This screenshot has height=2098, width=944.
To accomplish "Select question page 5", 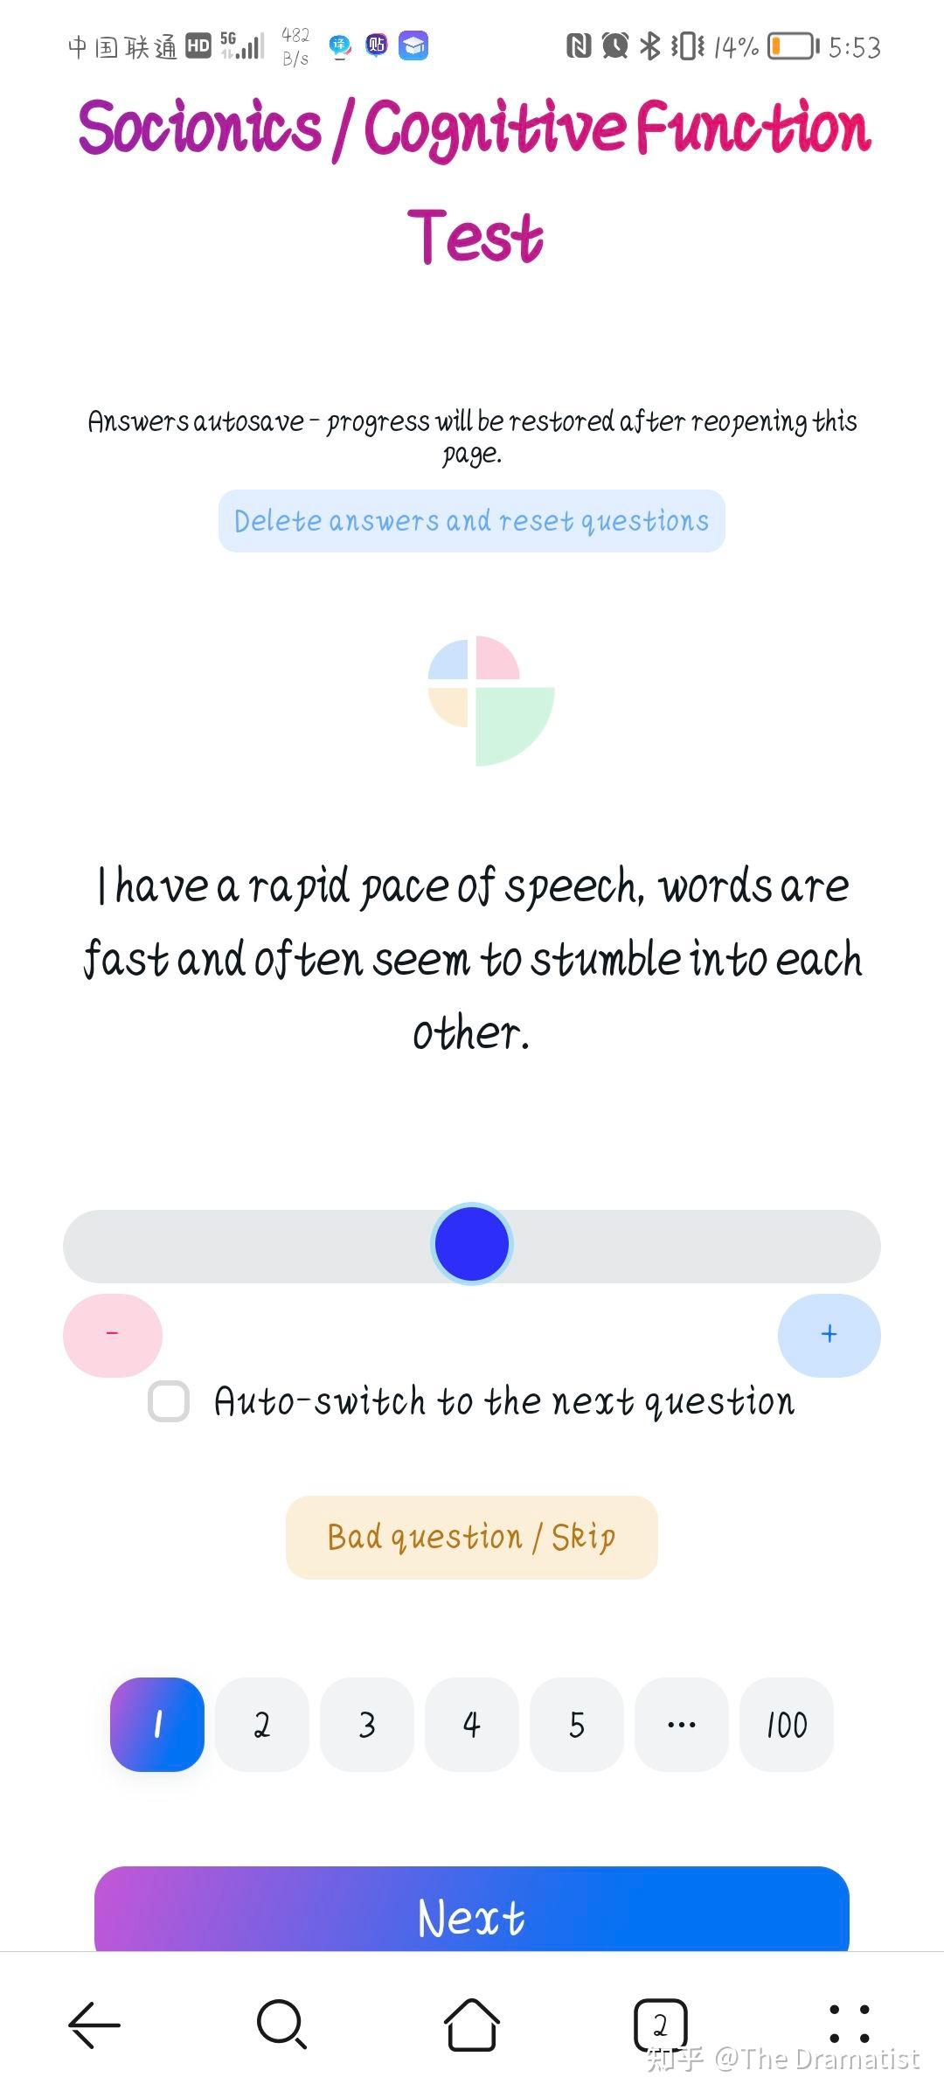I will click(x=577, y=1725).
